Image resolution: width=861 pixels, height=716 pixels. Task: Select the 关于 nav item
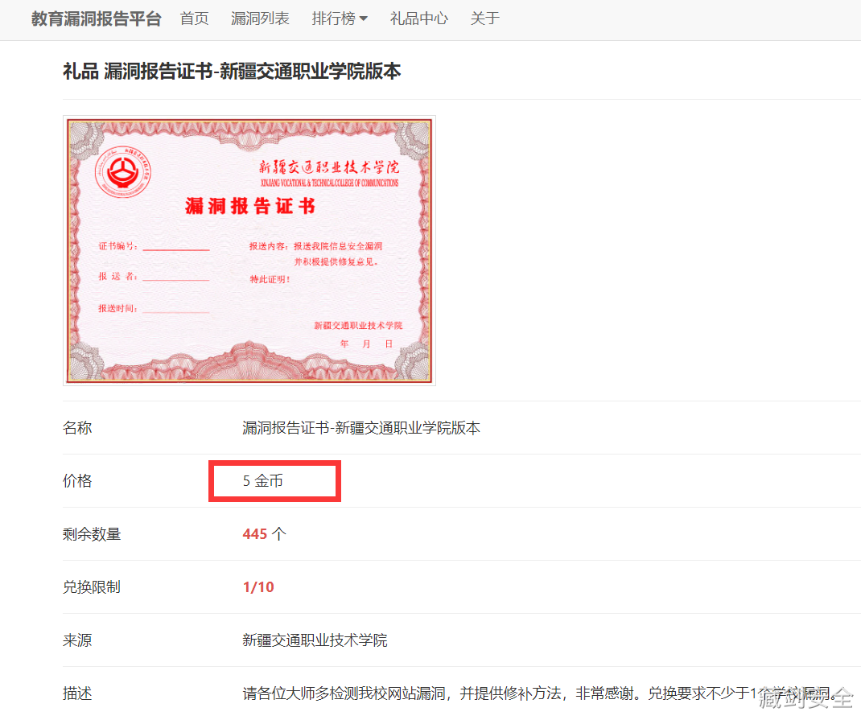[485, 19]
